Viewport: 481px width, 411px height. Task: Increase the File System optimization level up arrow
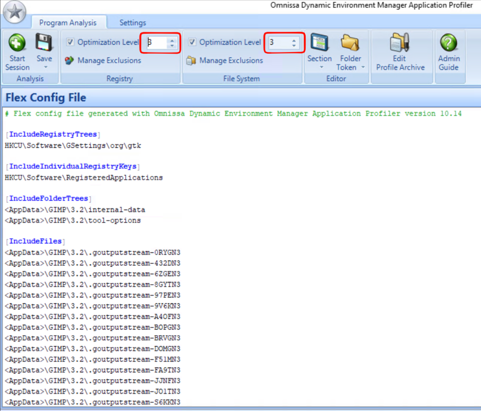(294, 40)
